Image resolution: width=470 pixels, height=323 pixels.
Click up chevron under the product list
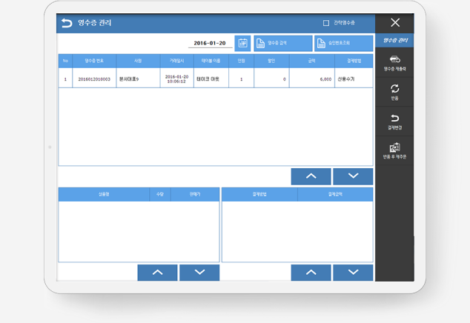coord(157,273)
